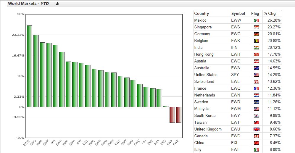This screenshot has height=153, width=295.
Task: Click the Italy flag icon
Action: [x=257, y=150]
